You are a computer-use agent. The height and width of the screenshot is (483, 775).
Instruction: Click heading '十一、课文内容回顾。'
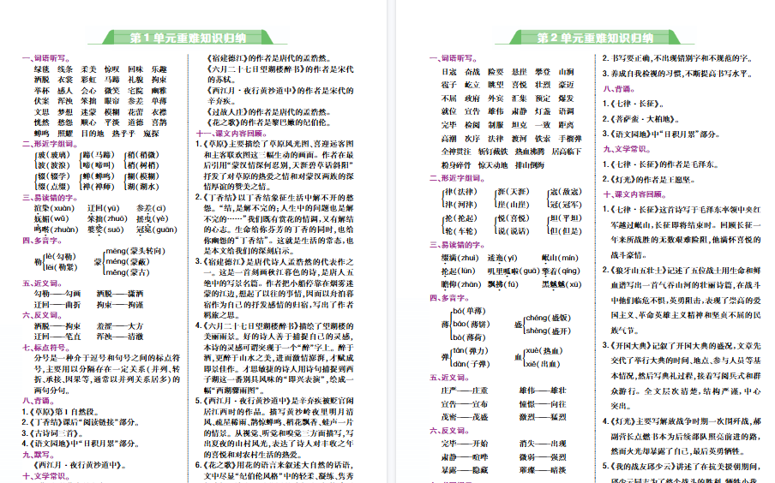[x=232, y=134]
